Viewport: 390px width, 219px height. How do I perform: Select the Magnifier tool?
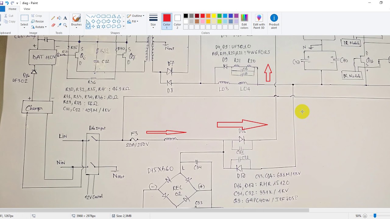[x=65, y=25]
